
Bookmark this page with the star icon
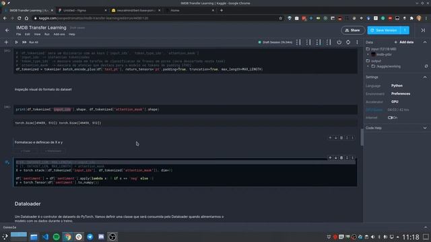tap(280, 18)
